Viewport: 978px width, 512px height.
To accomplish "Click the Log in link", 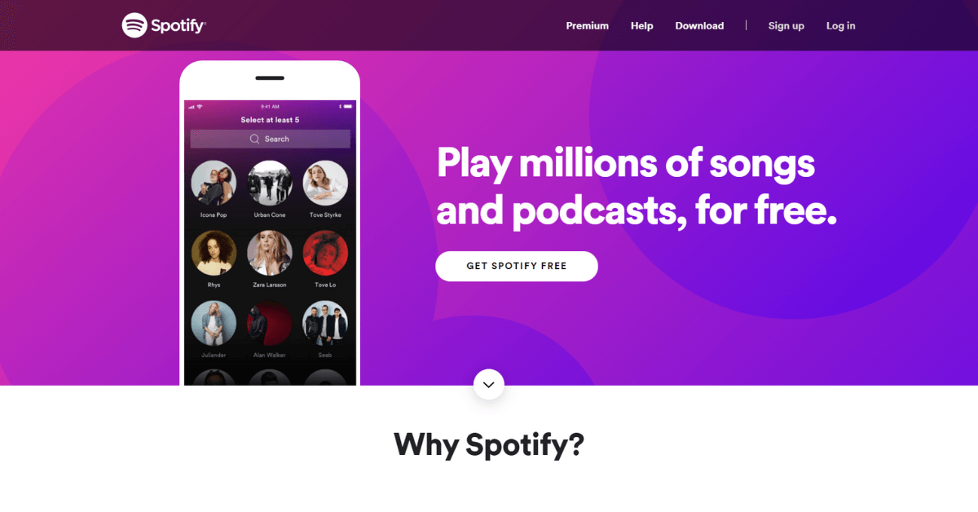I will (x=841, y=26).
